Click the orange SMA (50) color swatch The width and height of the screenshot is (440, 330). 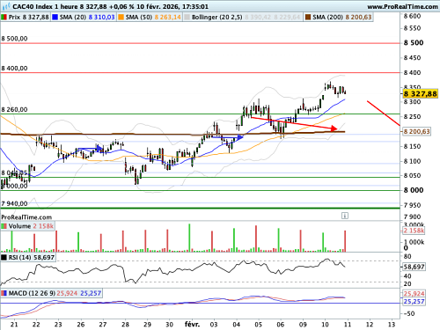click(x=121, y=18)
